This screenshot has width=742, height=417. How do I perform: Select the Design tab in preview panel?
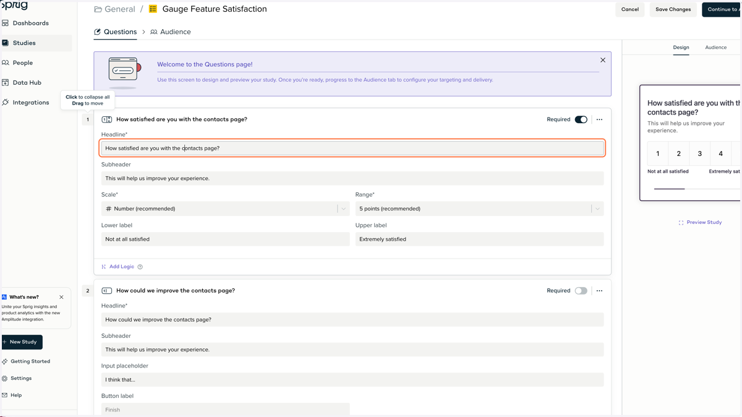[681, 48]
